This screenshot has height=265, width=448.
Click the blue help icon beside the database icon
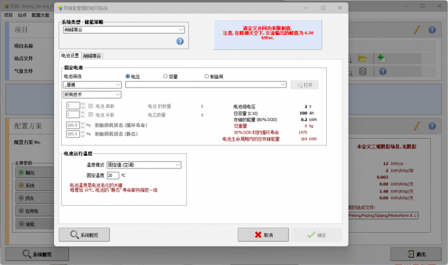[x=383, y=71]
